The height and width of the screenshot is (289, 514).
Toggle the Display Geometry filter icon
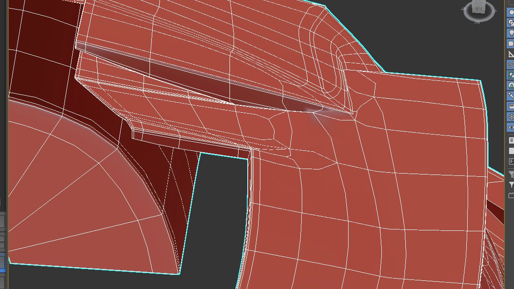[x=511, y=12]
